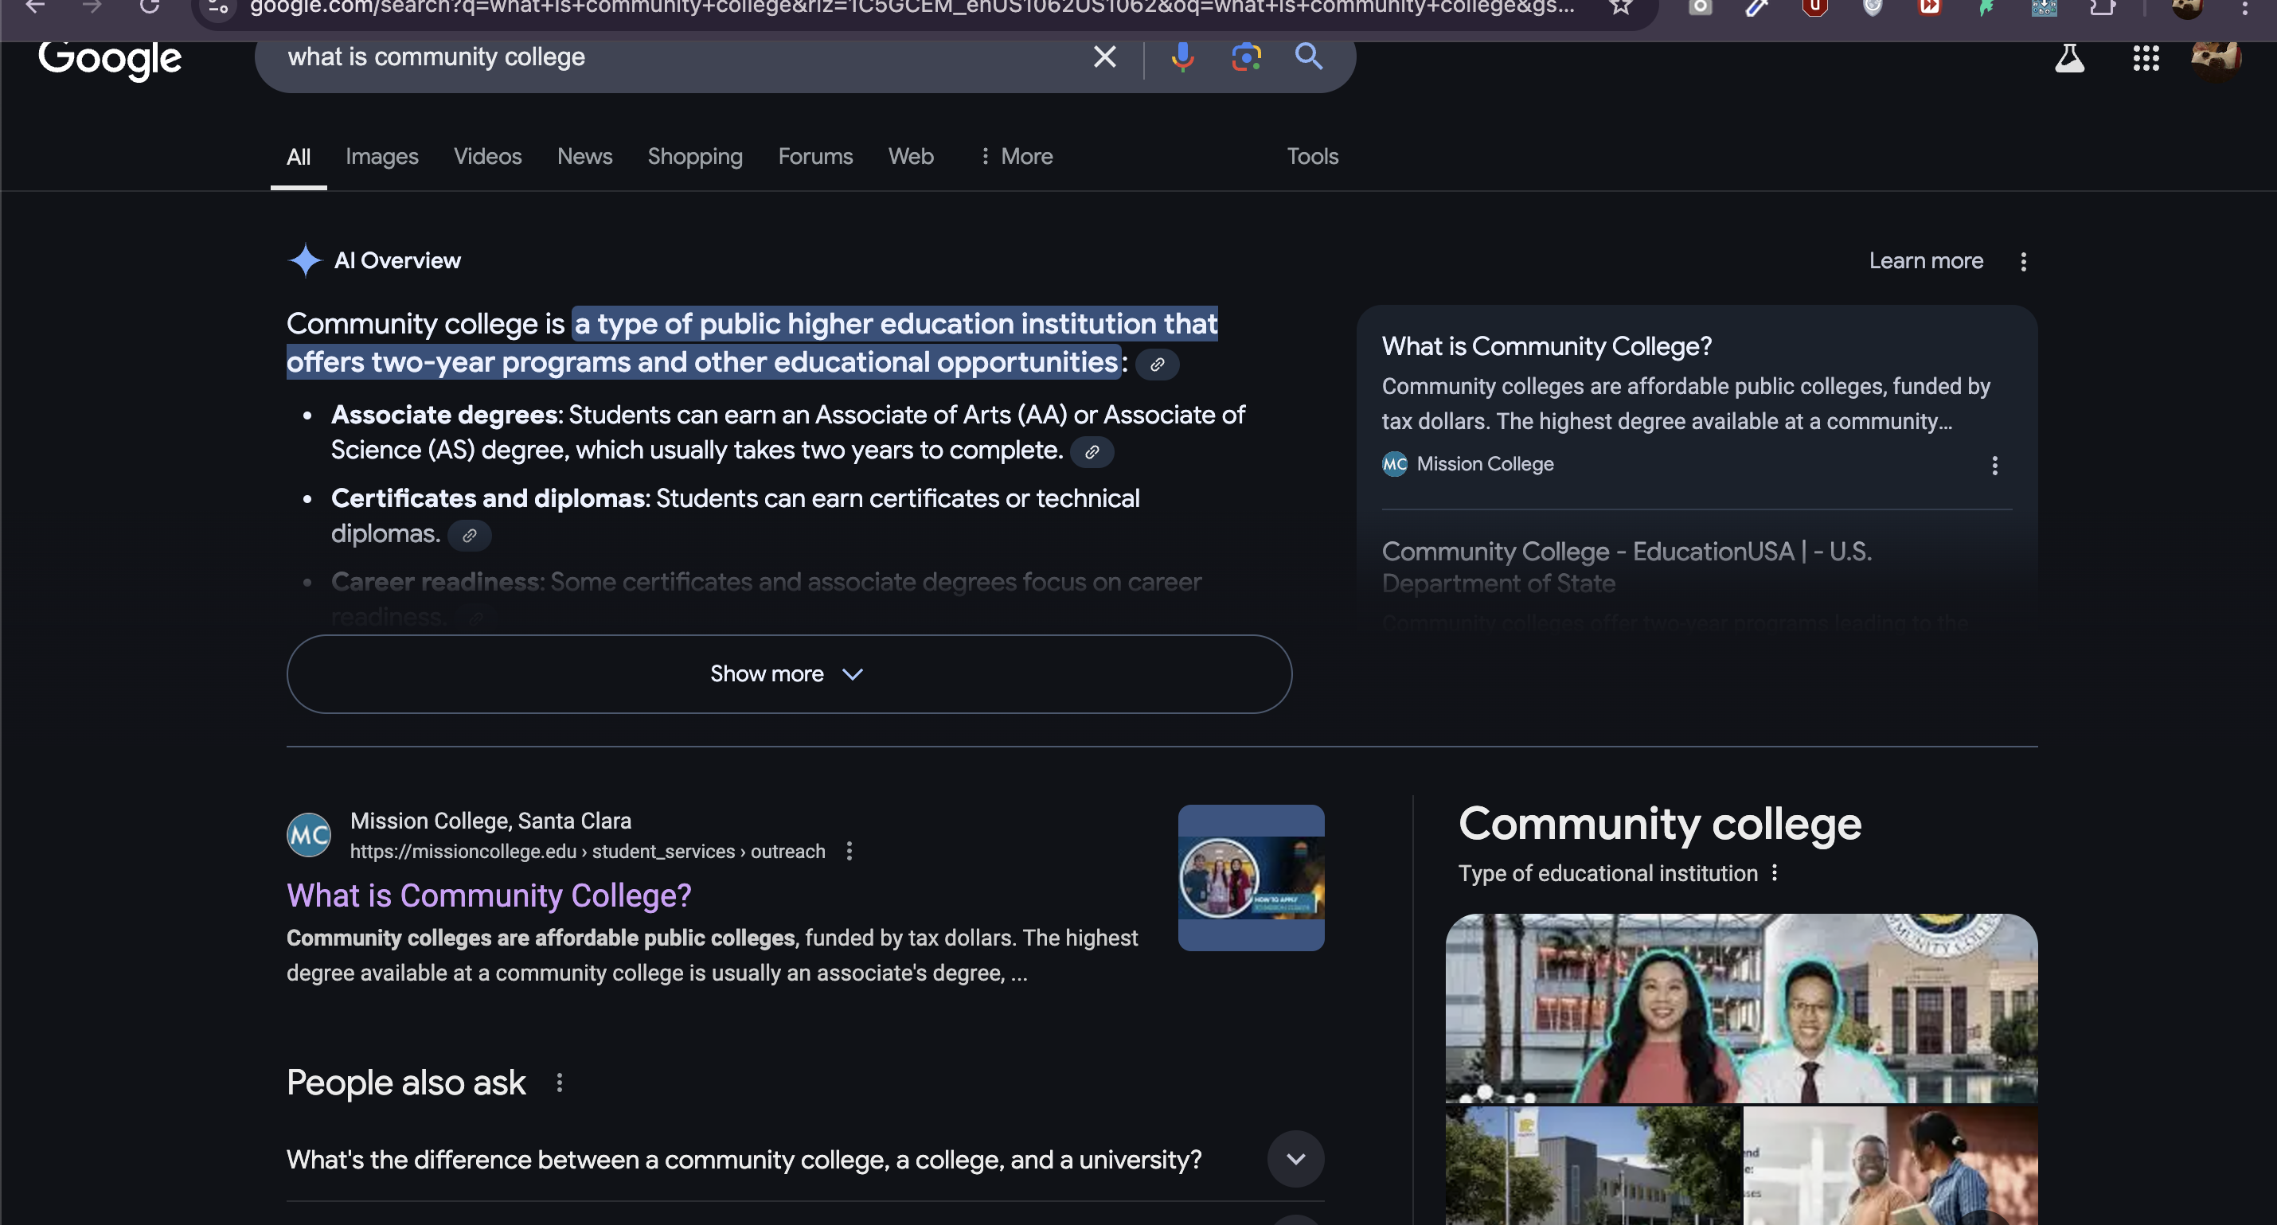Viewport: 2277px width, 1225px height.
Task: Click the 'Associate degrees' bullet heading
Action: coord(443,415)
